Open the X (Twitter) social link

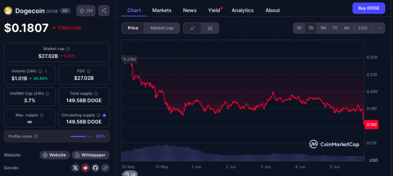[76, 168]
